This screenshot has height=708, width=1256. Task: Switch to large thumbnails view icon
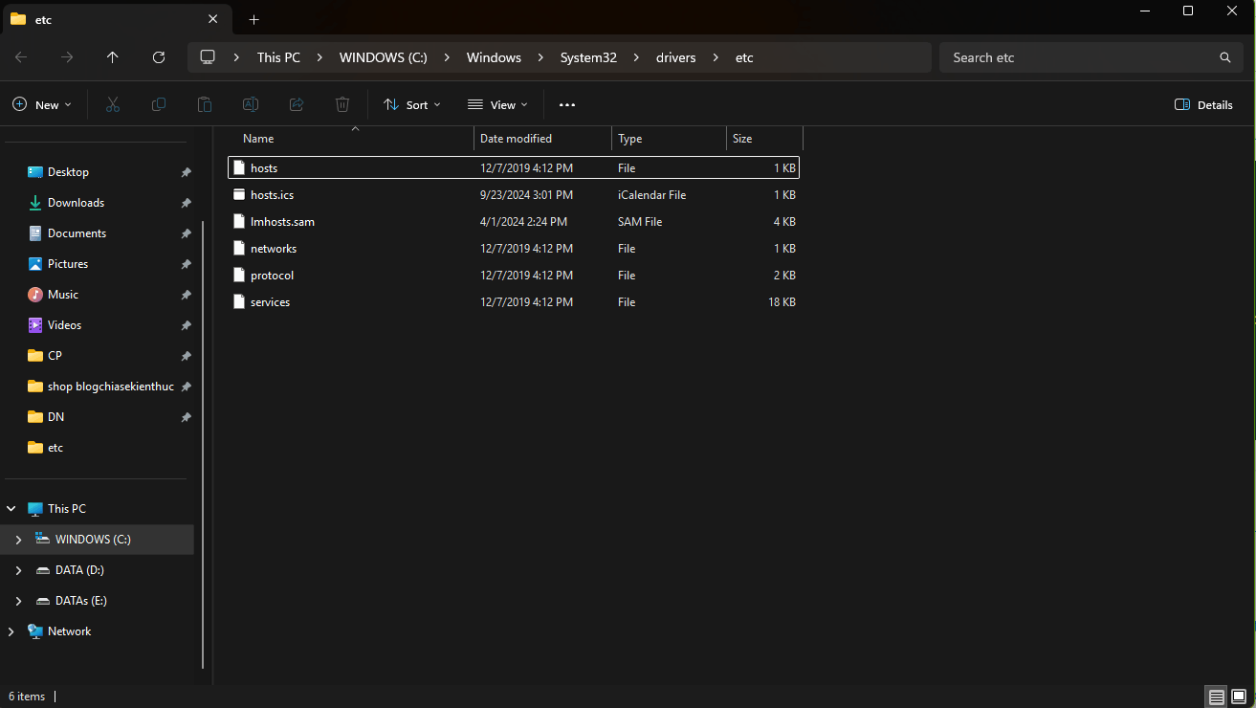(x=1239, y=697)
